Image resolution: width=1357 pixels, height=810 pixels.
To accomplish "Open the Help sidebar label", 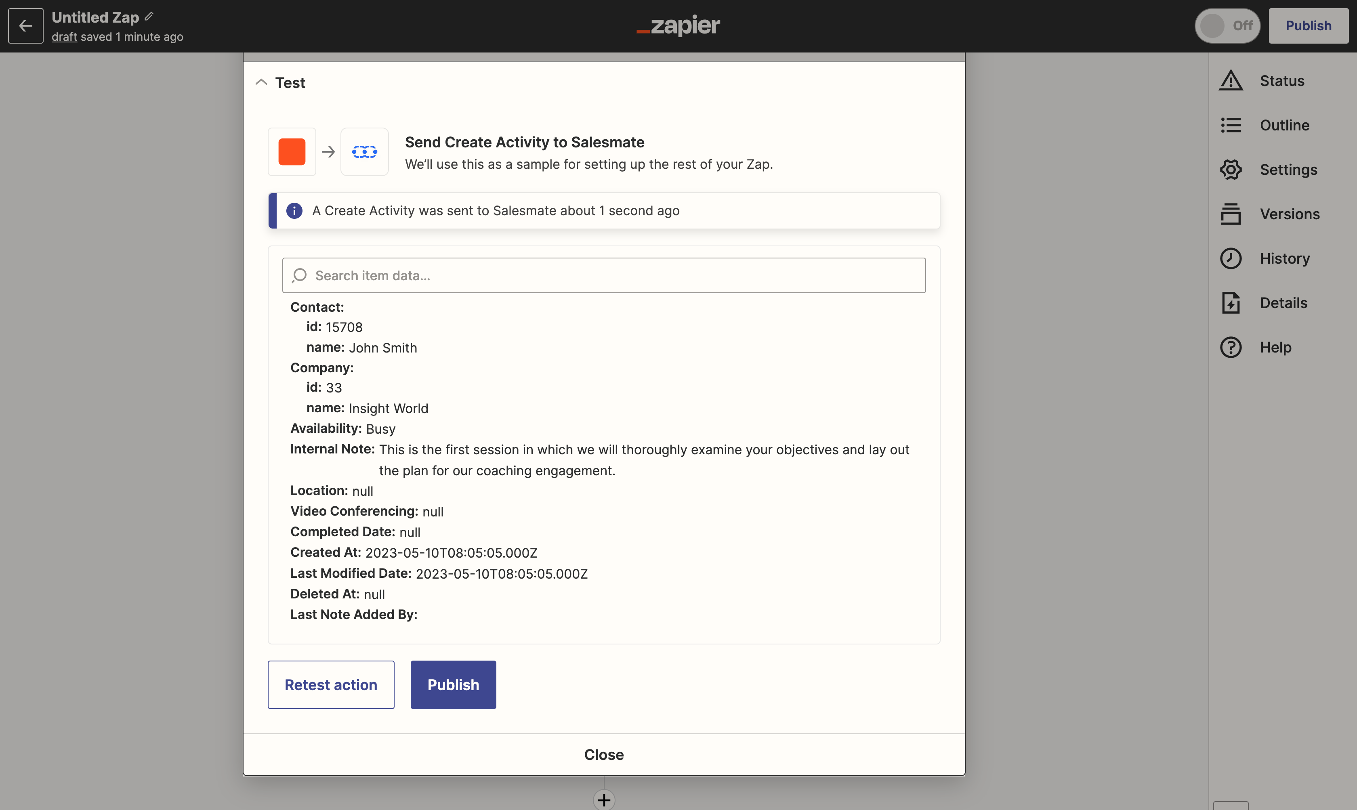I will (1276, 347).
